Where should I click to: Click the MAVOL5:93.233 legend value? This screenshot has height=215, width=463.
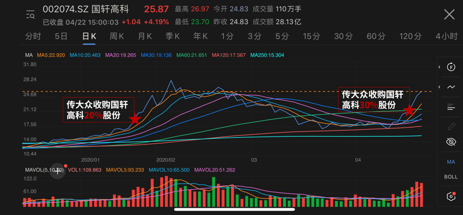pyautogui.click(x=125, y=170)
